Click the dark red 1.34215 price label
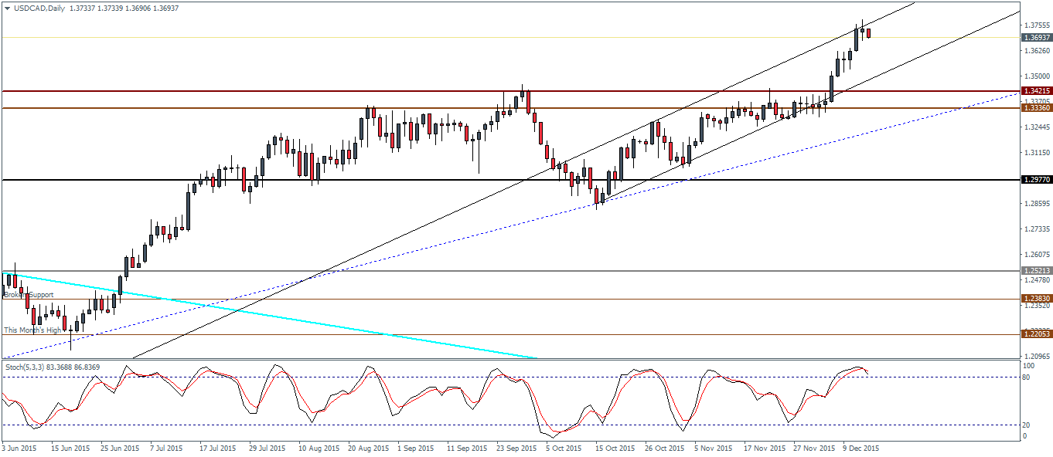The height and width of the screenshot is (457, 1053). pos(1036,91)
